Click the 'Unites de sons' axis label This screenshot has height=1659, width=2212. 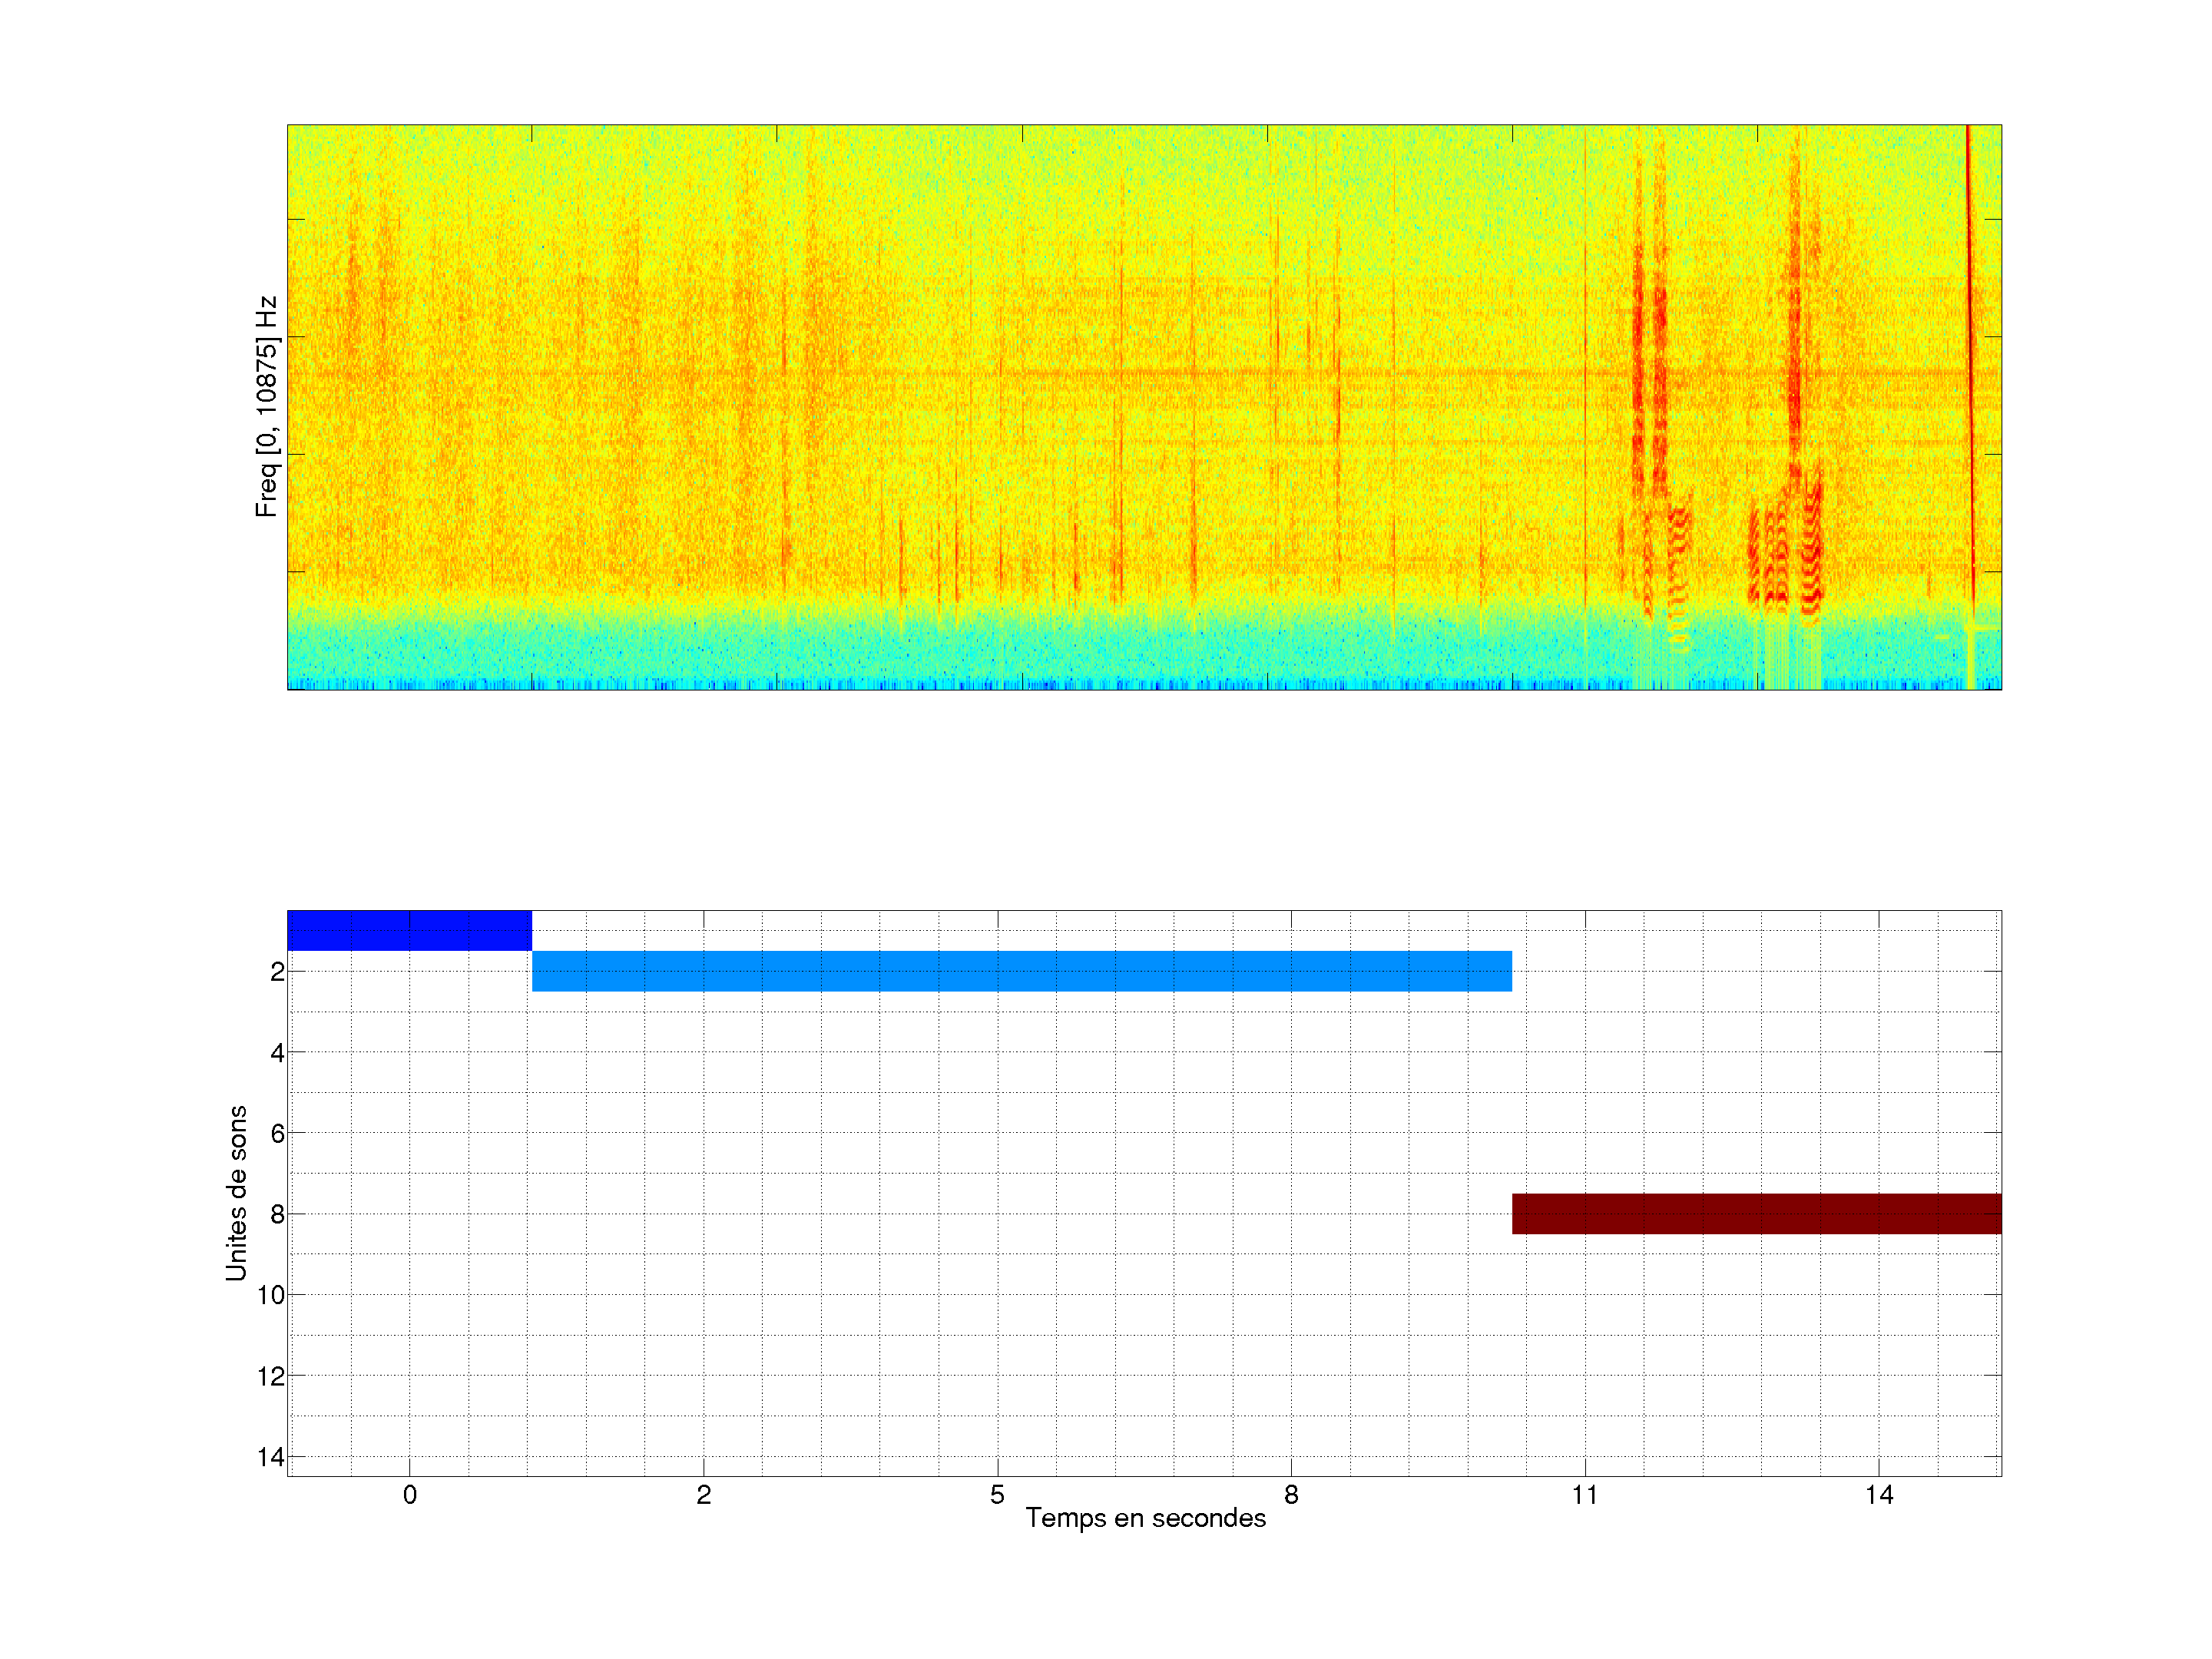point(236,1193)
